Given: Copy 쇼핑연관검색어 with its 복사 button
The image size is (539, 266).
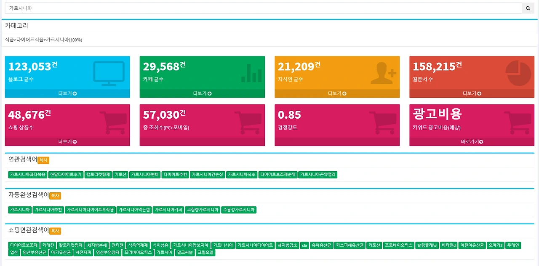Looking at the screenshot, I should [x=55, y=231].
